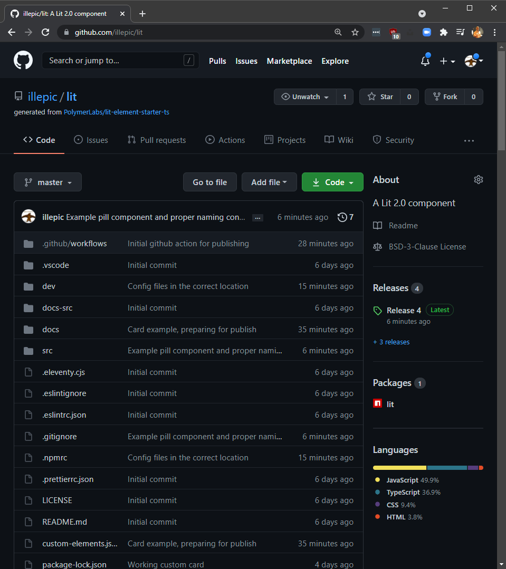Click the yellow JavaScript language bar segment
This screenshot has width=506, height=569.
[x=399, y=468]
